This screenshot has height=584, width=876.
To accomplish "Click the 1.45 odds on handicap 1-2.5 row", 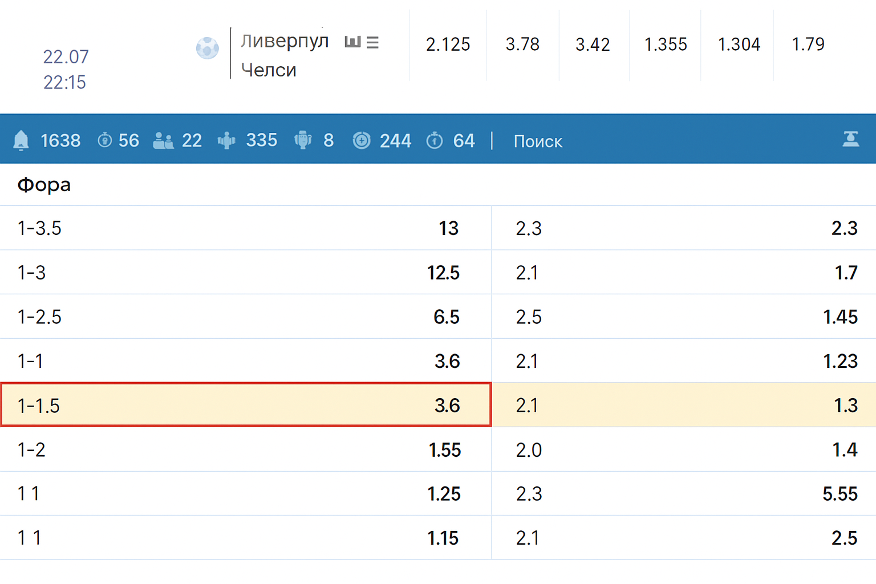I will pyautogui.click(x=842, y=317).
